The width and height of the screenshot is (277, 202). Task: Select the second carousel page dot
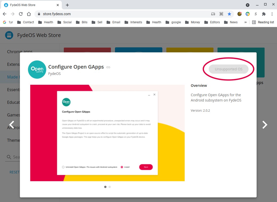(109, 187)
